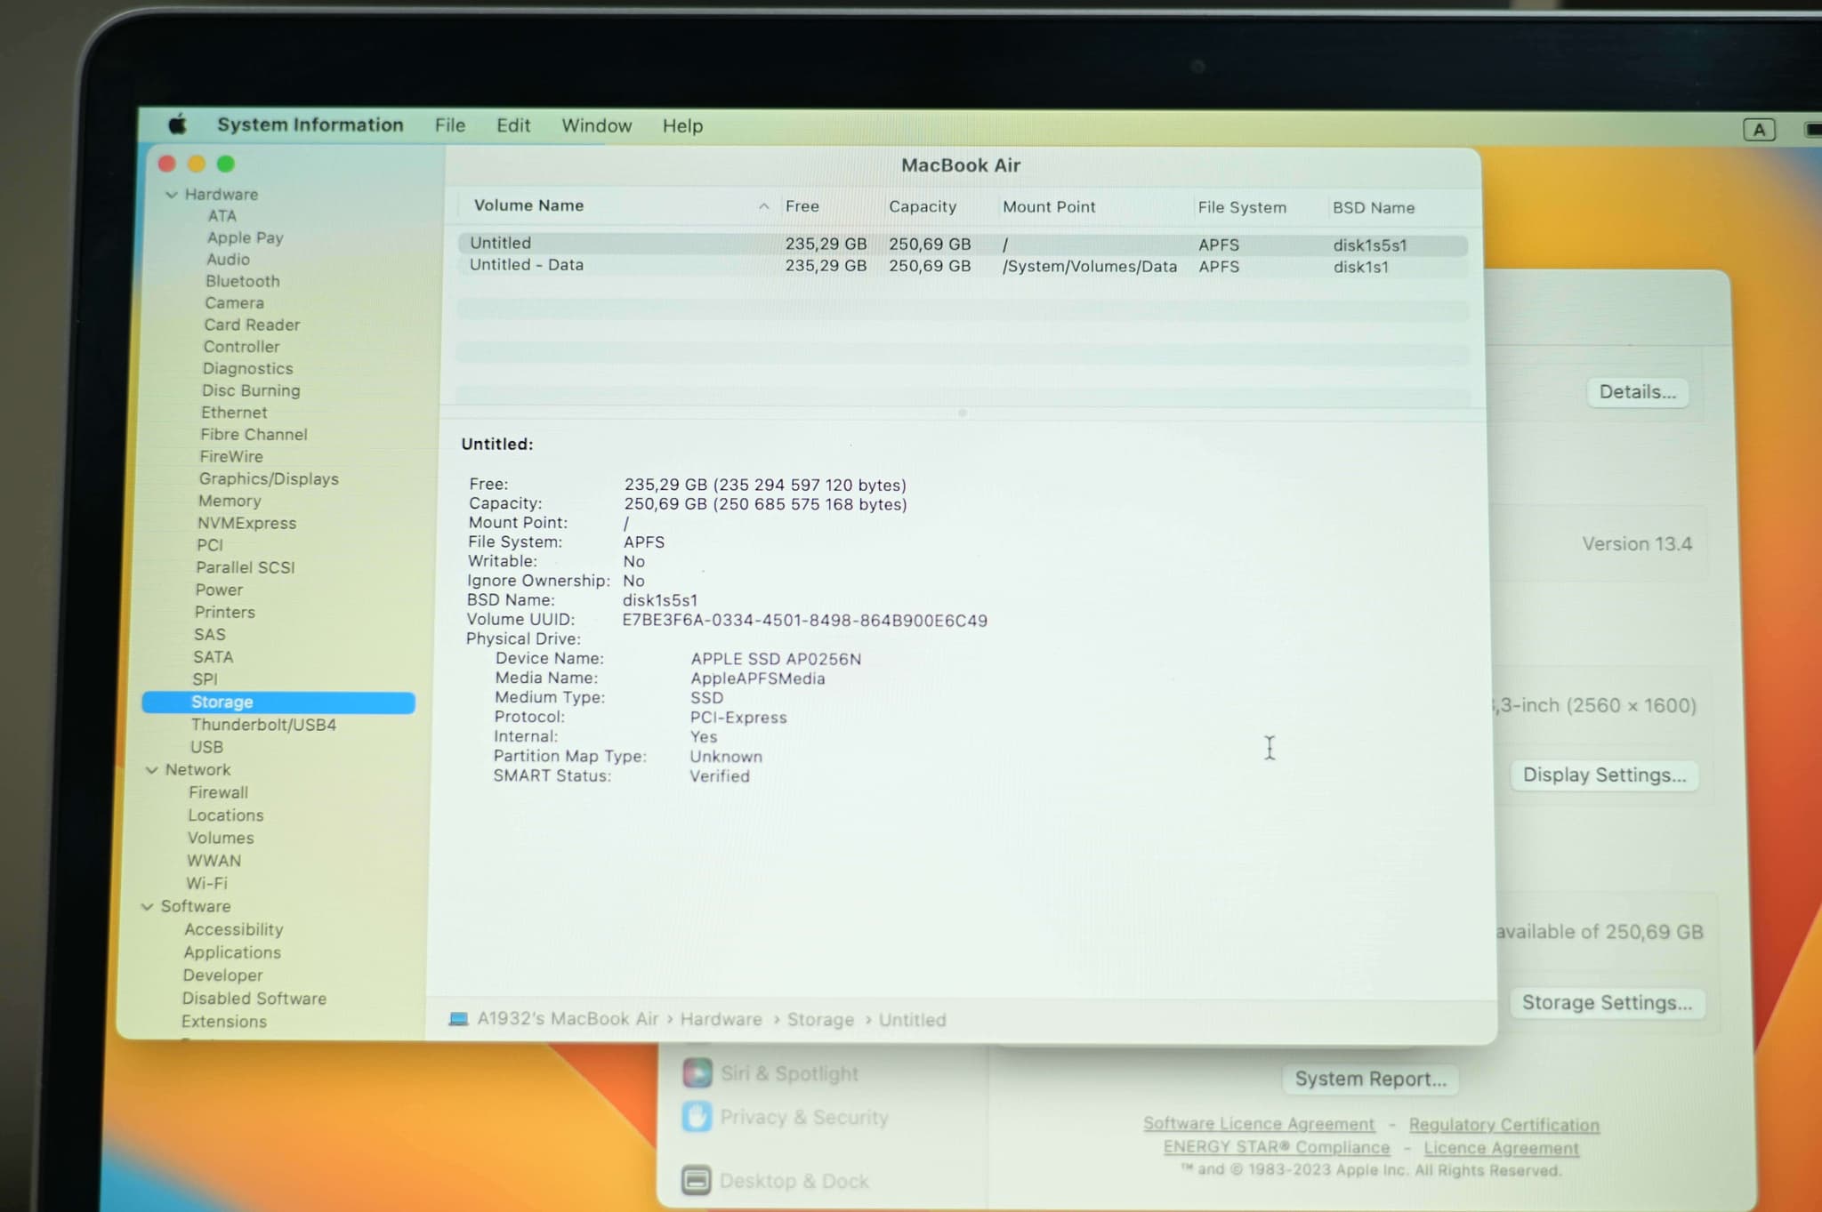Open the Apple menu

178,124
